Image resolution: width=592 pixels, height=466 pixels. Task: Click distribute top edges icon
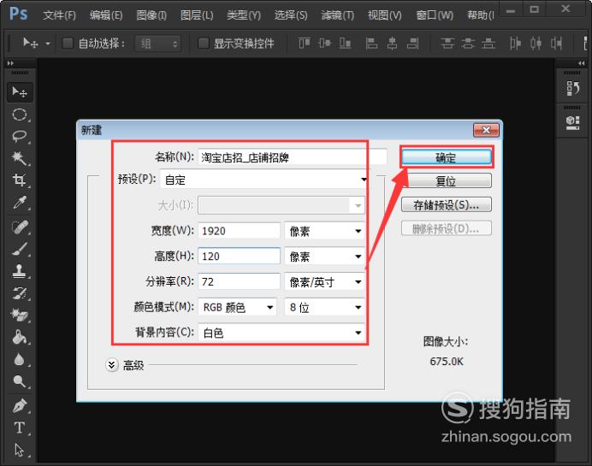tap(447, 43)
